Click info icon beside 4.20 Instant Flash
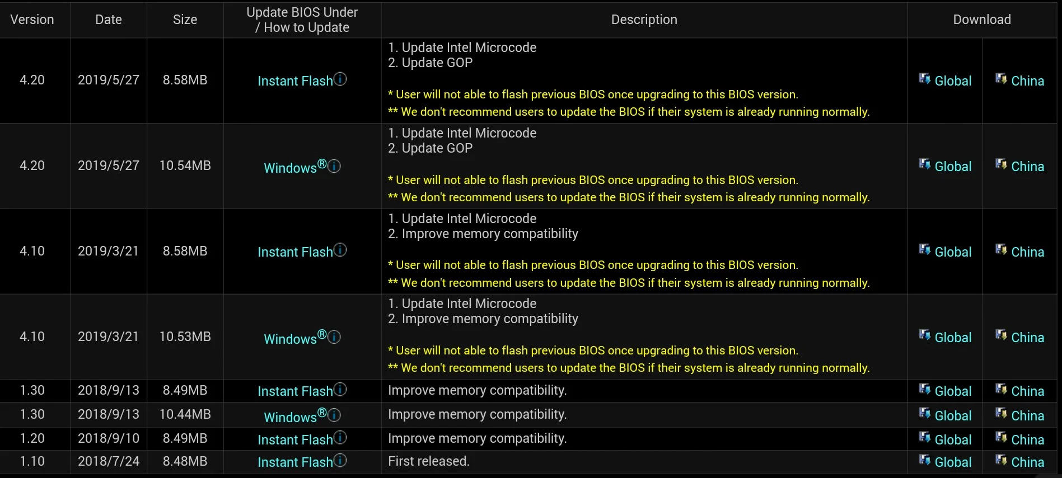Viewport: 1062px width, 478px height. pyautogui.click(x=340, y=79)
